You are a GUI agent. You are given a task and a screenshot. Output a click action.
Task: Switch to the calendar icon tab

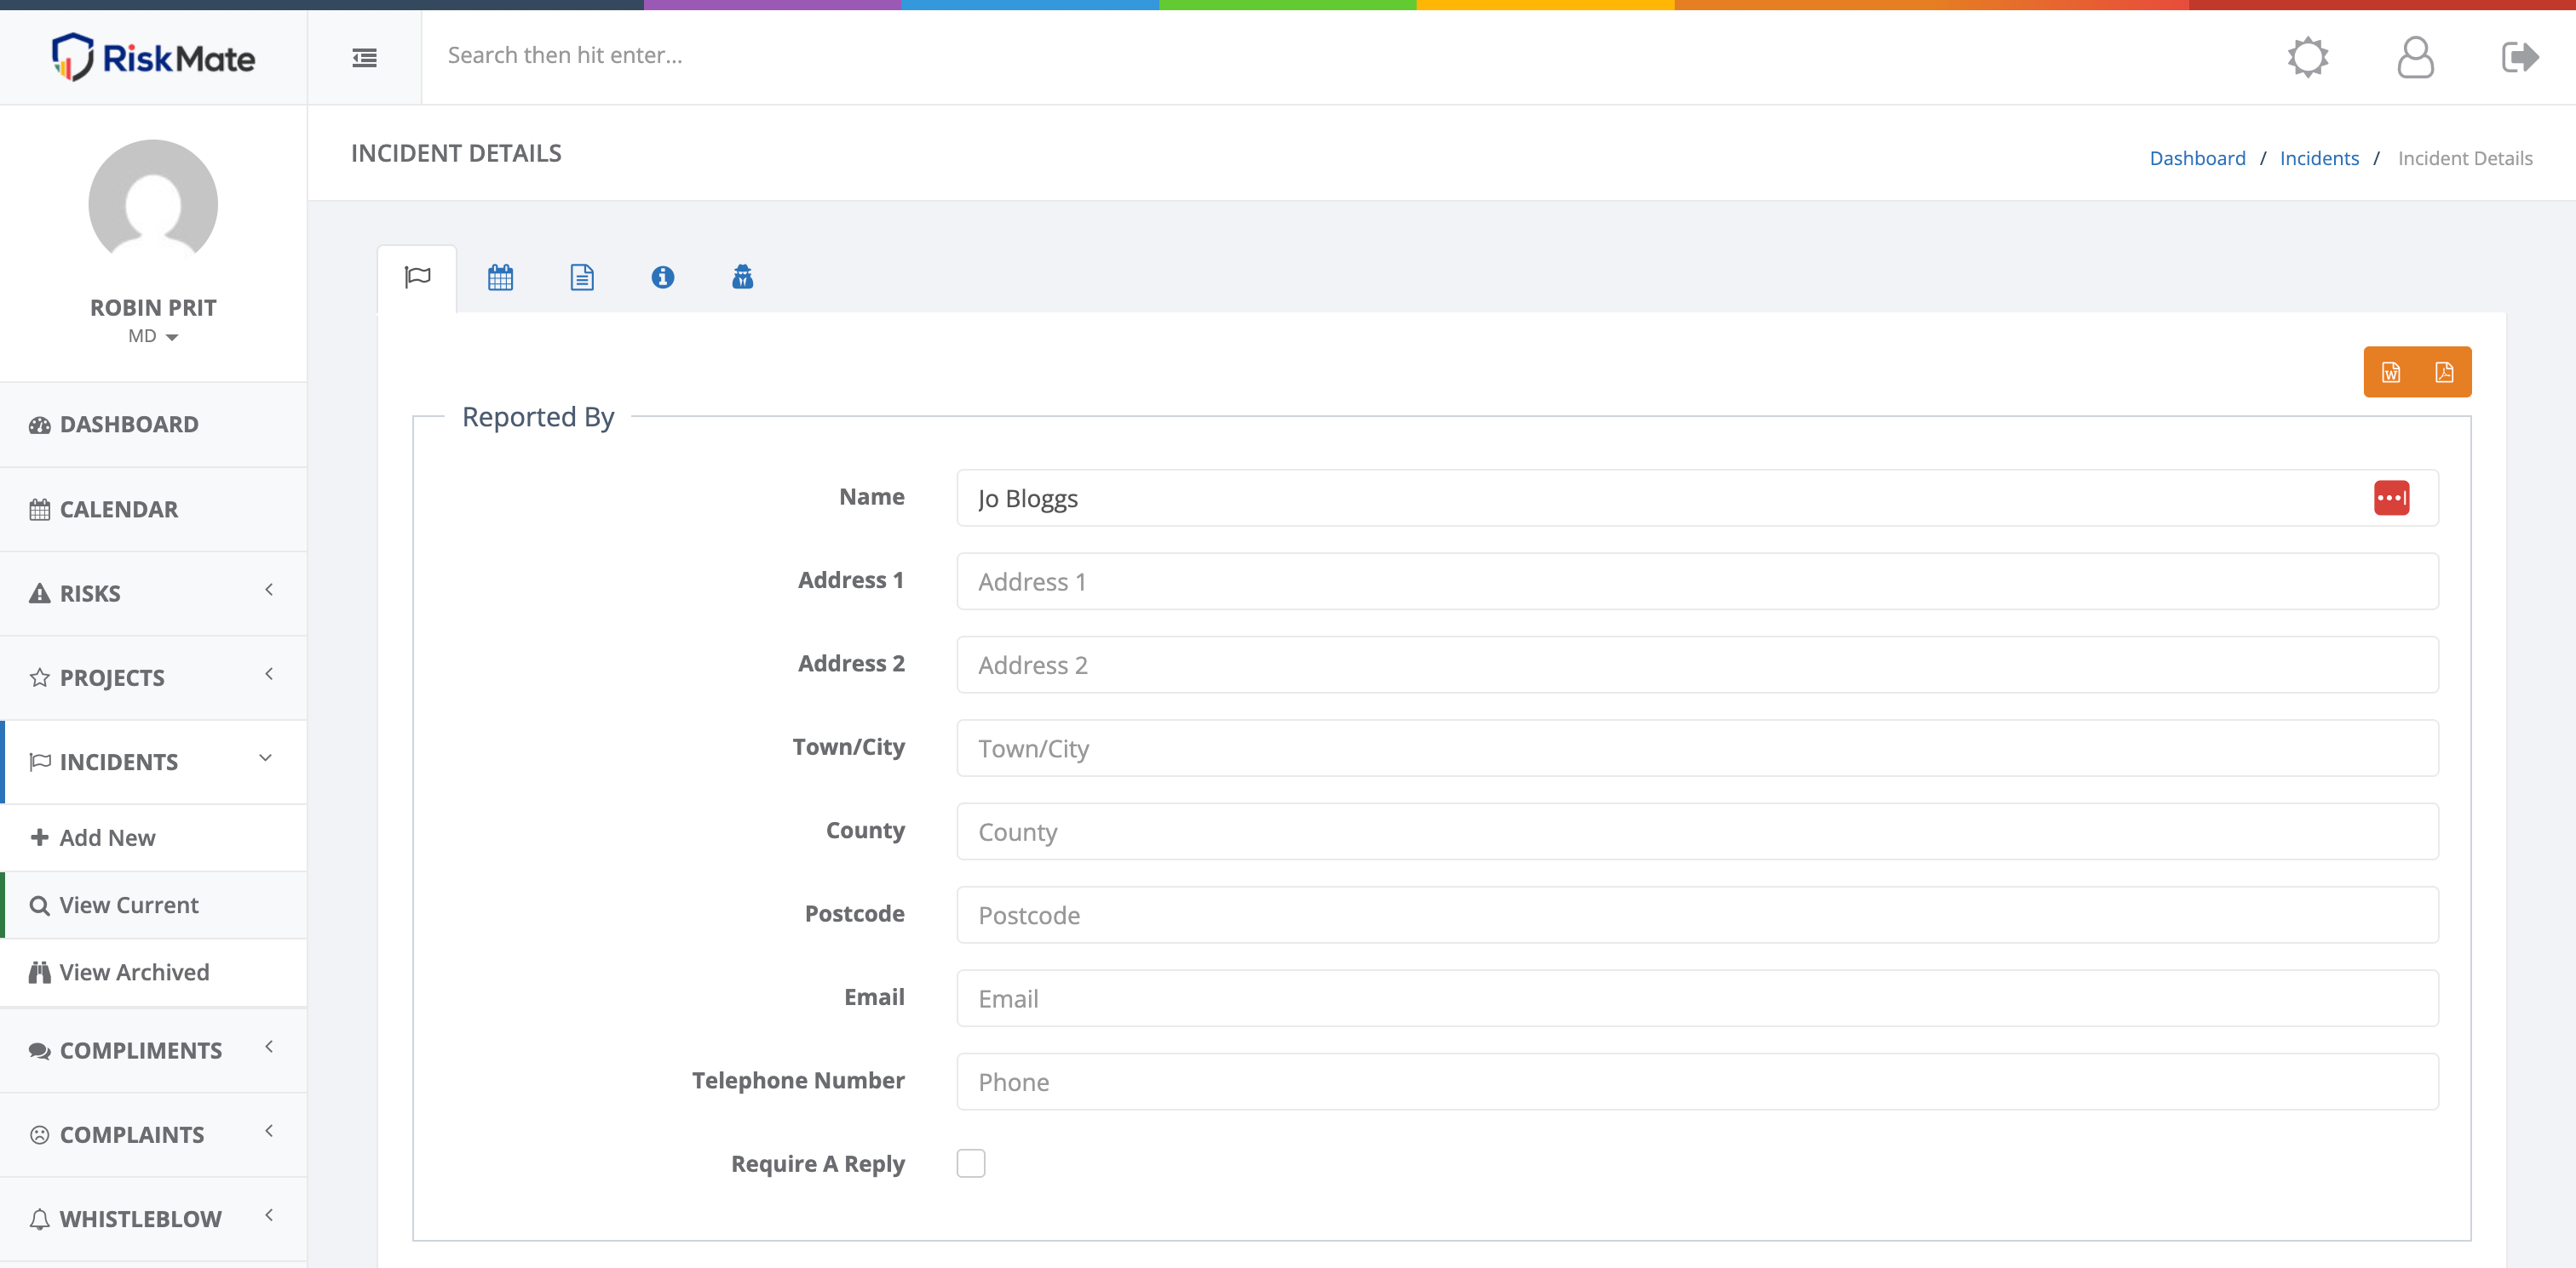pos(500,277)
